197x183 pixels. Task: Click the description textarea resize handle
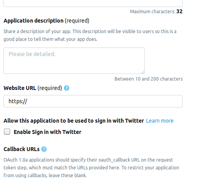coord(142,72)
